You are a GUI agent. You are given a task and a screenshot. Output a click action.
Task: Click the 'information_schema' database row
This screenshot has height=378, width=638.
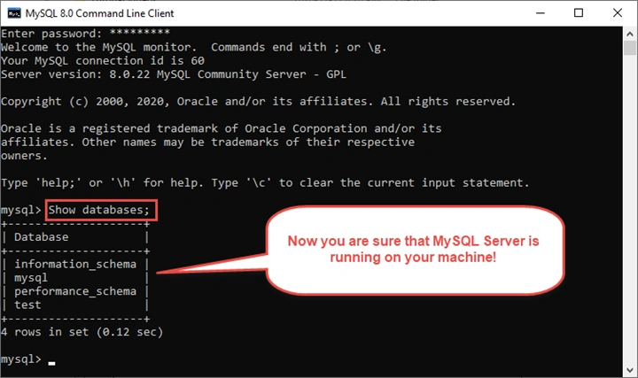pyautogui.click(x=75, y=264)
